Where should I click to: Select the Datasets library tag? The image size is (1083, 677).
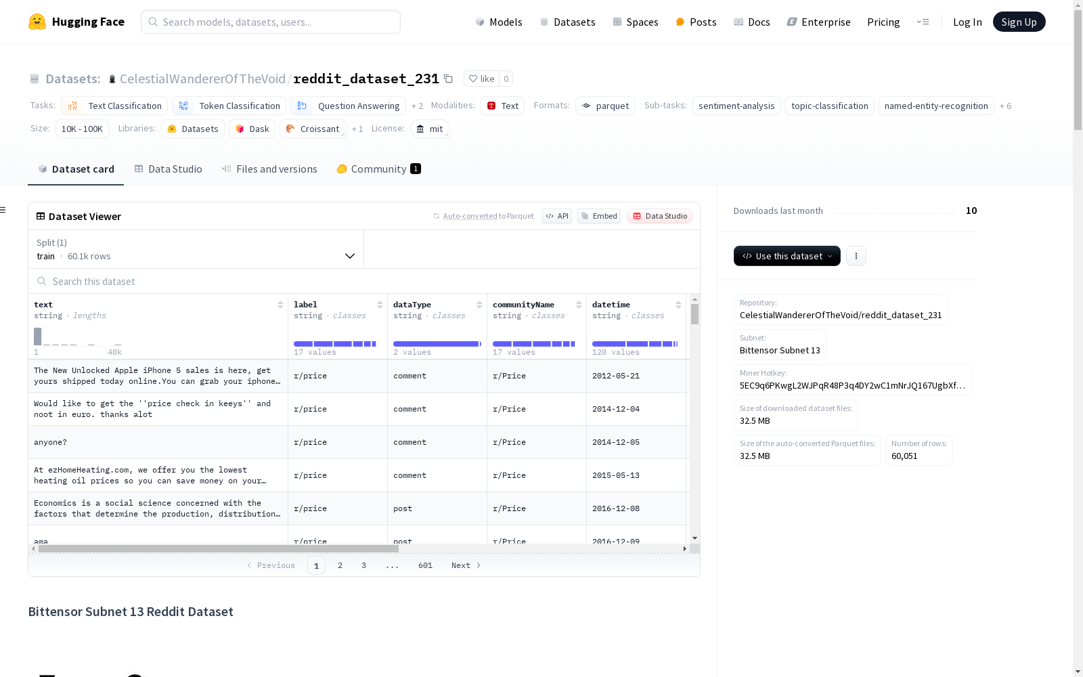pyautogui.click(x=193, y=129)
